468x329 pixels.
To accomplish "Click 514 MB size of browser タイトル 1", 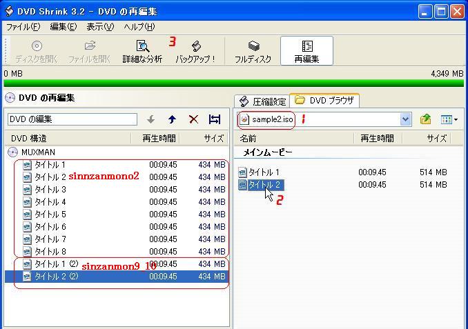I will [x=433, y=172].
